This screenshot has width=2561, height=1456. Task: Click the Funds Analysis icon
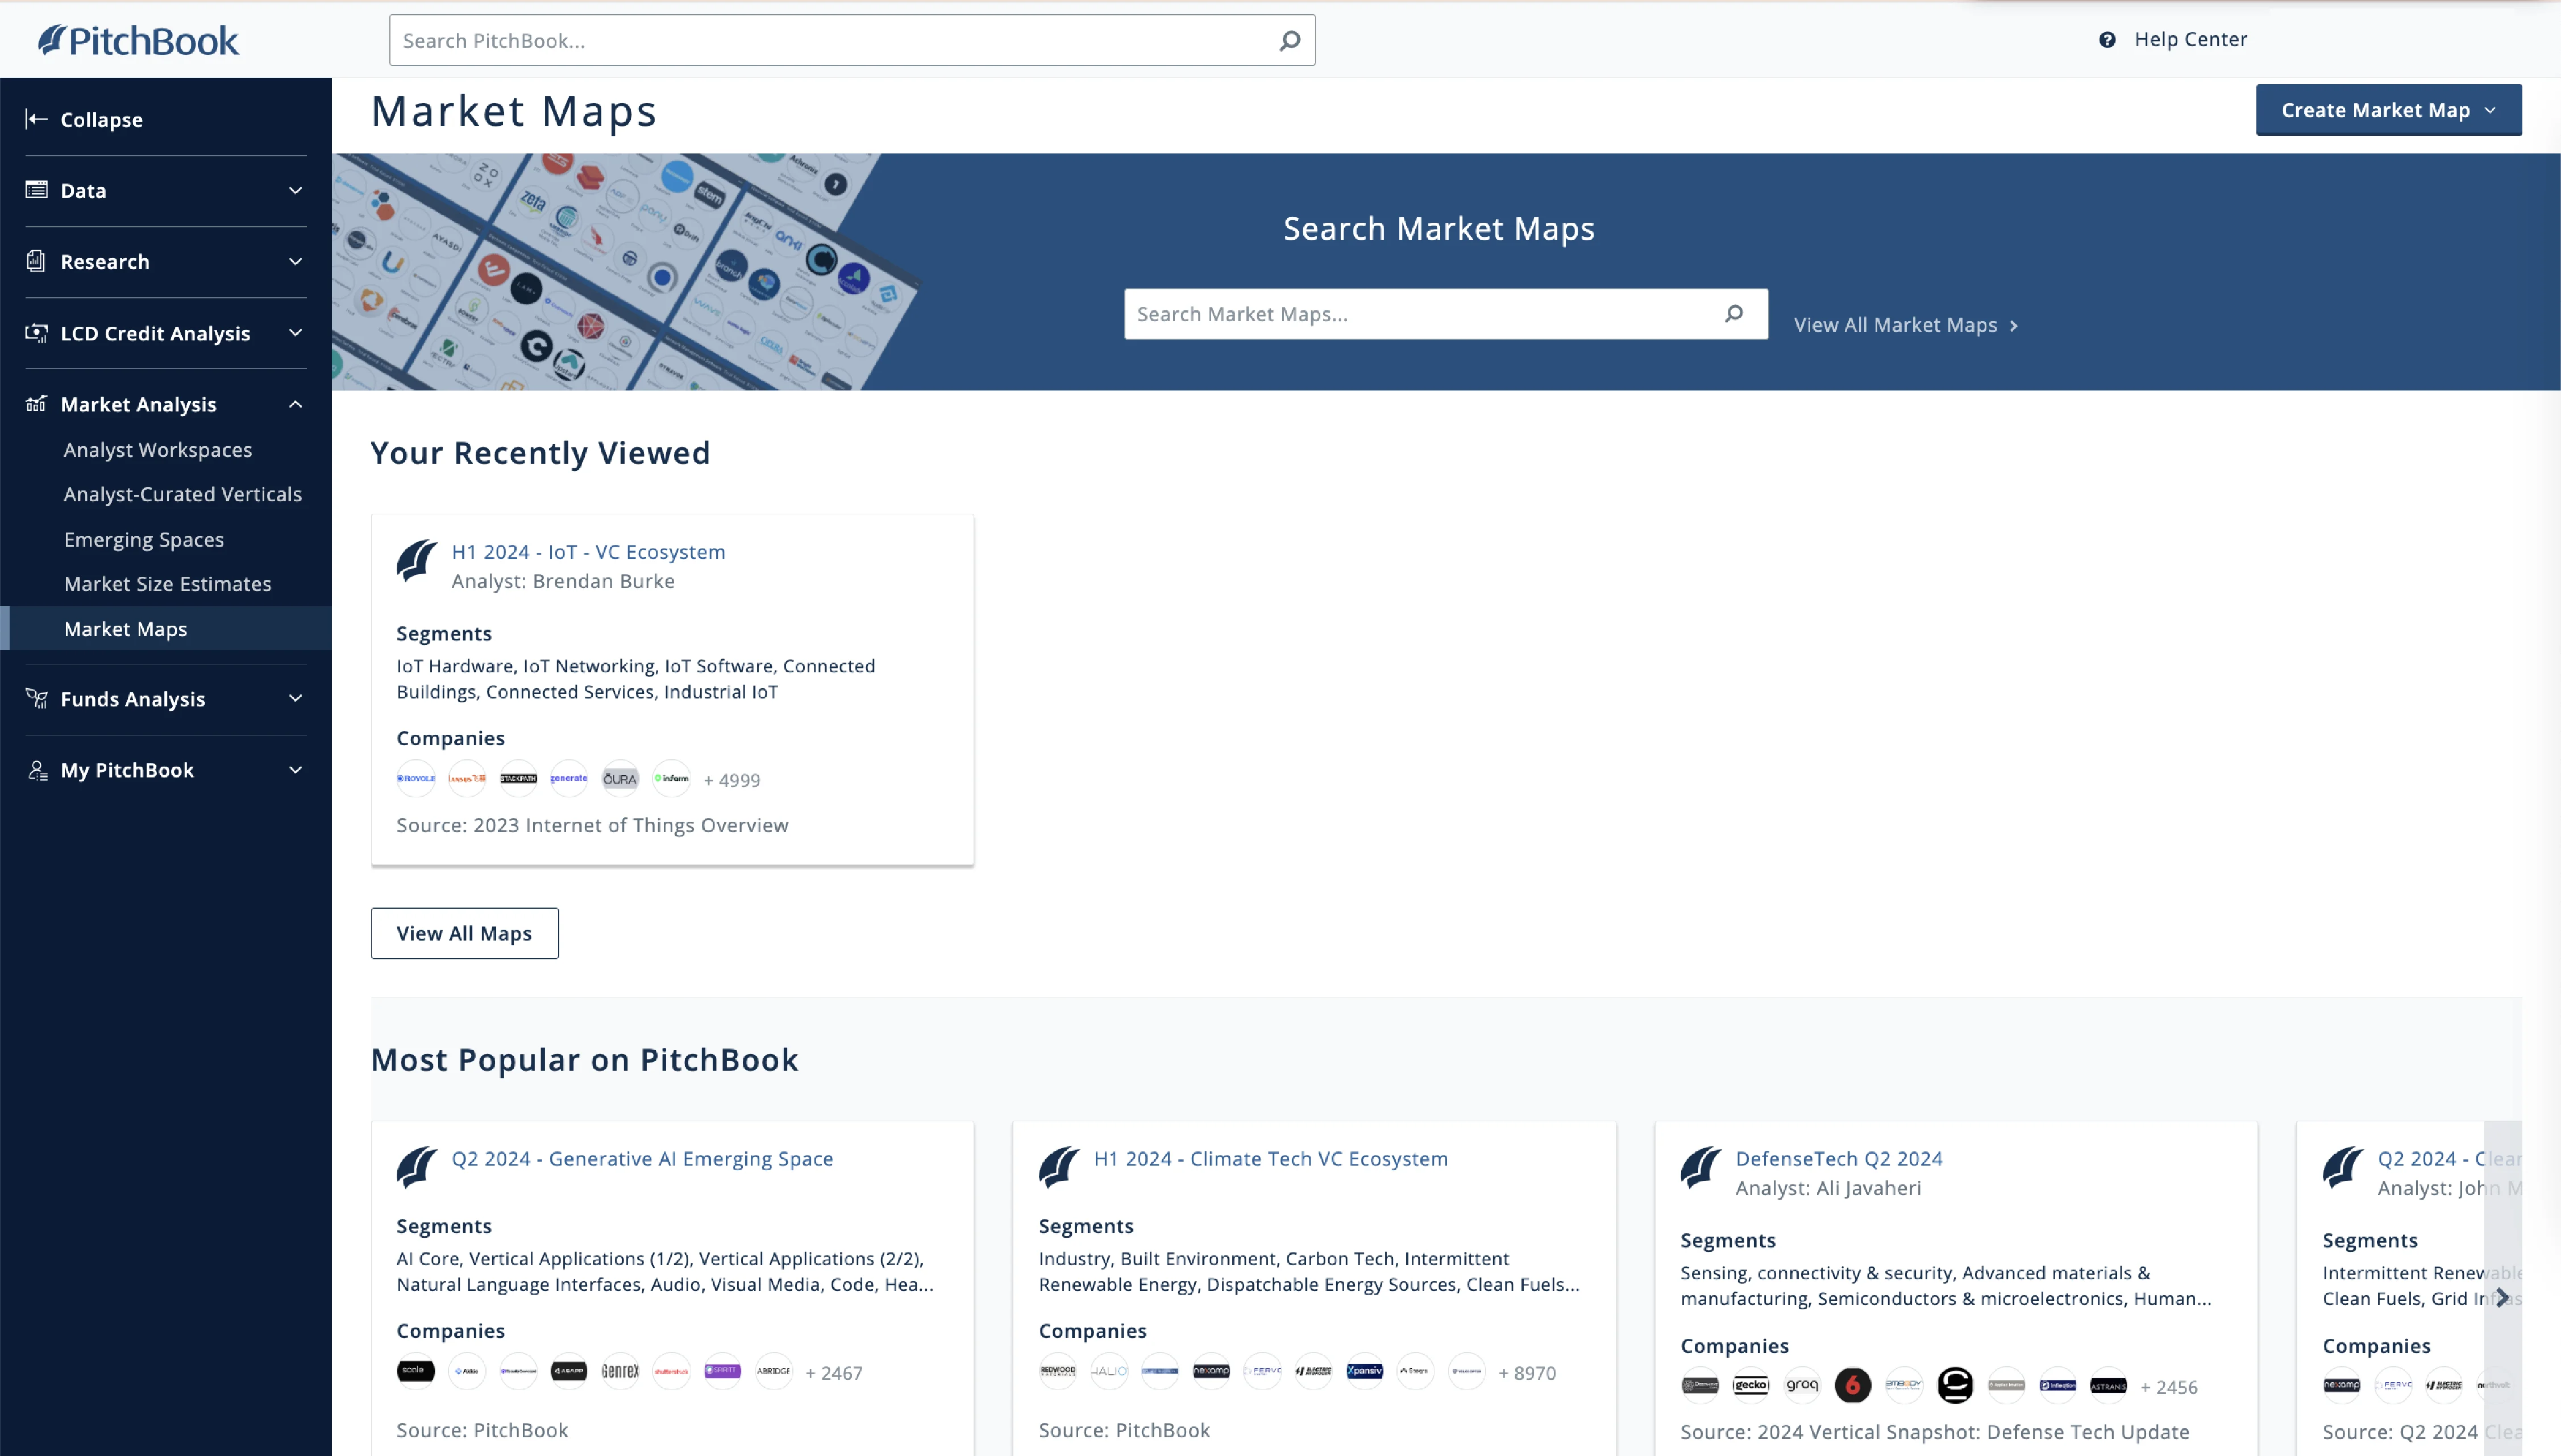coord(37,699)
